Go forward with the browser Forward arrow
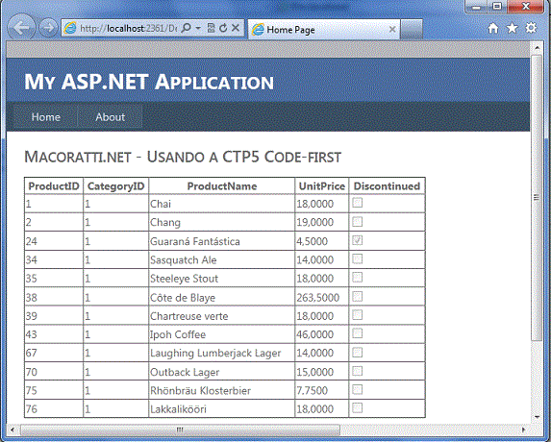 48,28
